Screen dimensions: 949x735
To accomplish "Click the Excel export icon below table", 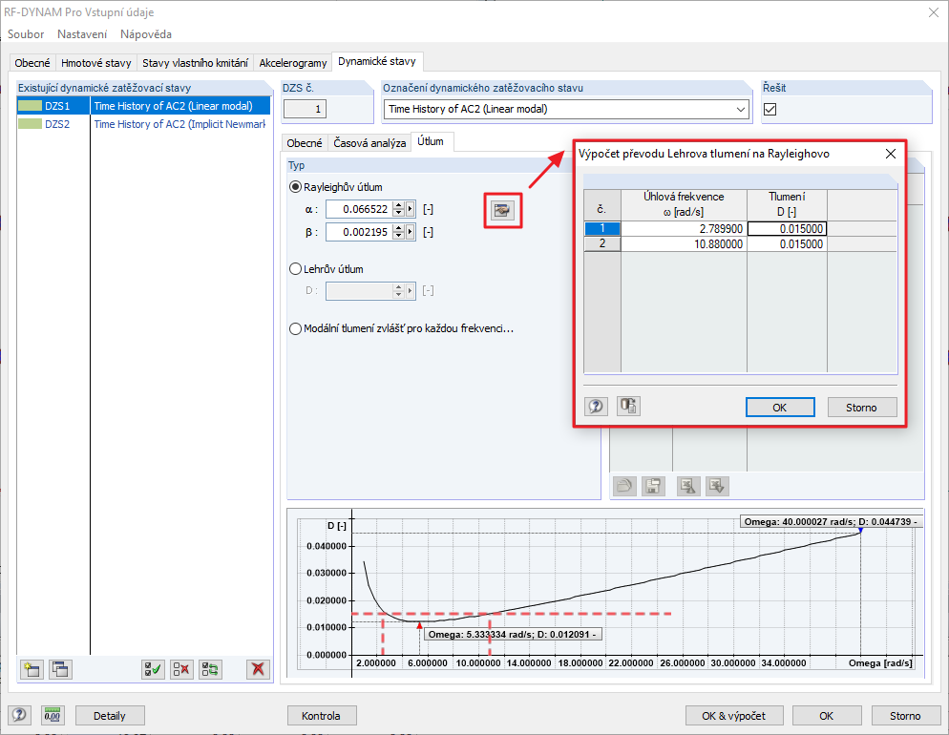I will pos(688,486).
